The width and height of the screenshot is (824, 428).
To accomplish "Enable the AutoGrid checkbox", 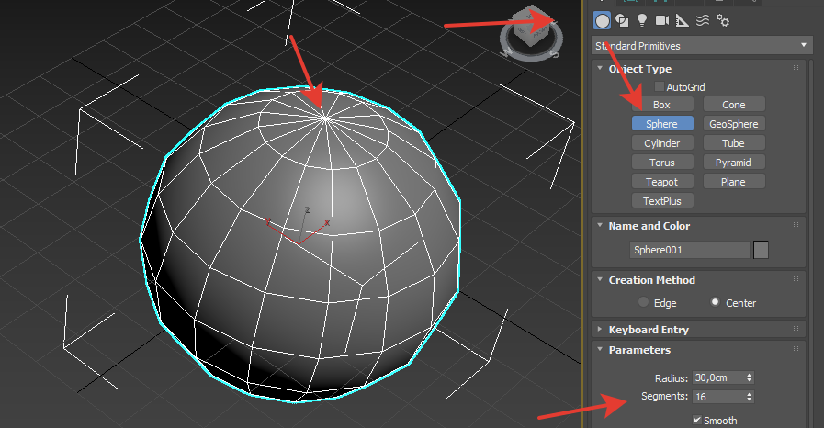I will [x=659, y=86].
